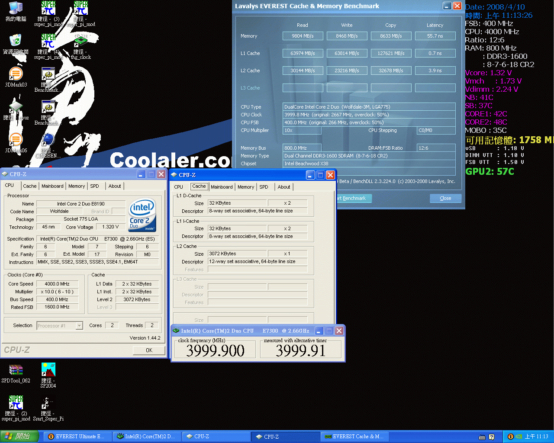Click the clock frequency readout 3999.900
This screenshot has width=554, height=443.
[x=215, y=350]
